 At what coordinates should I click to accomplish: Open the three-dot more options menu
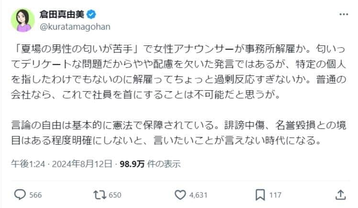tap(343, 15)
